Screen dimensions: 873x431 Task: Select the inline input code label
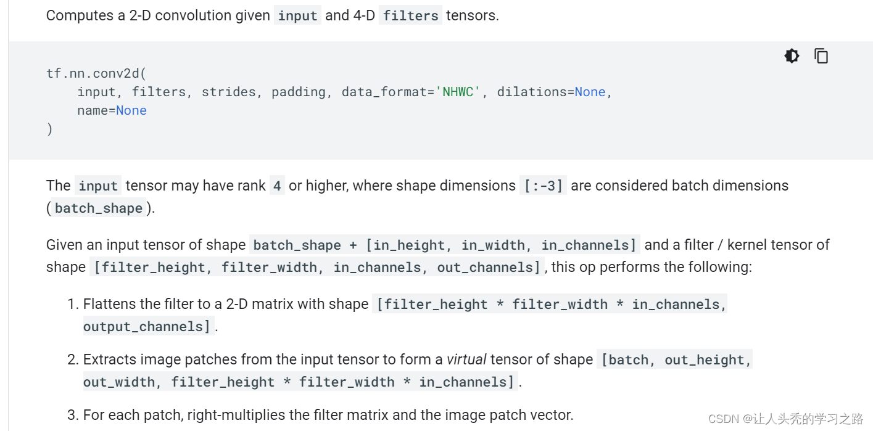point(297,15)
